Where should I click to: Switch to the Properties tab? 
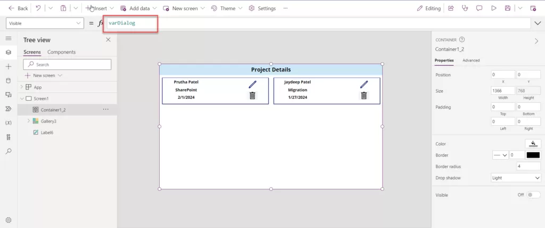click(x=444, y=60)
